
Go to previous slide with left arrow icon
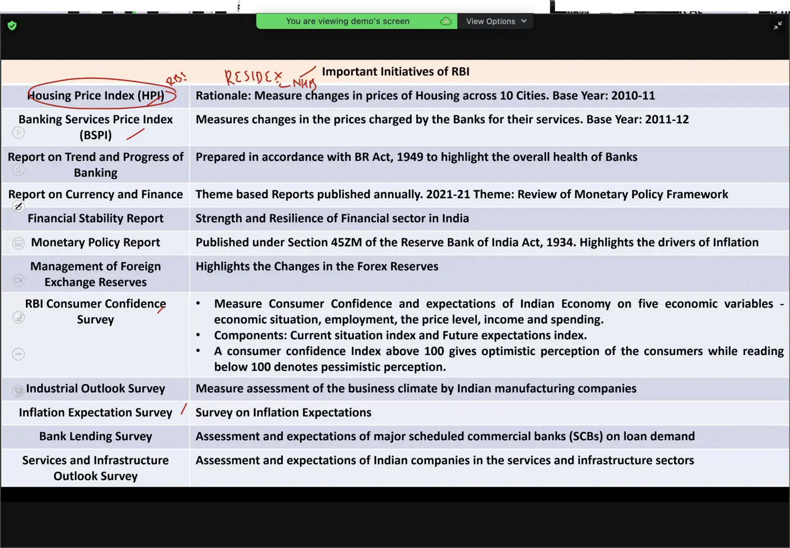point(18,170)
